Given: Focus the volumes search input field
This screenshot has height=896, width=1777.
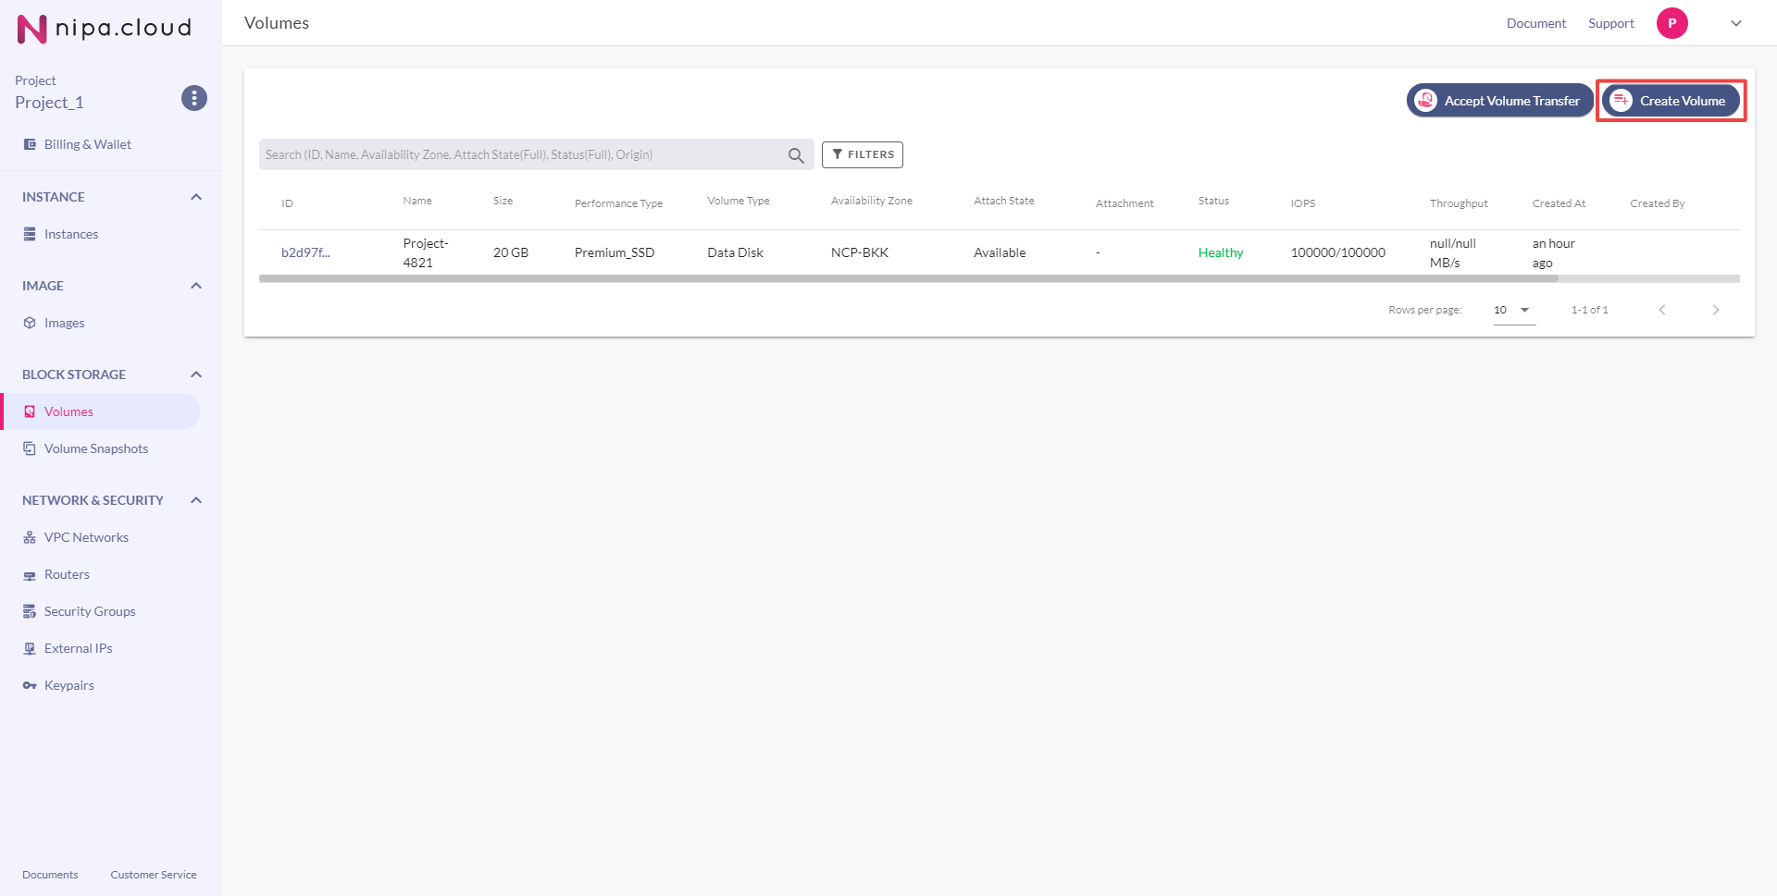Looking at the screenshot, I should click(x=523, y=155).
